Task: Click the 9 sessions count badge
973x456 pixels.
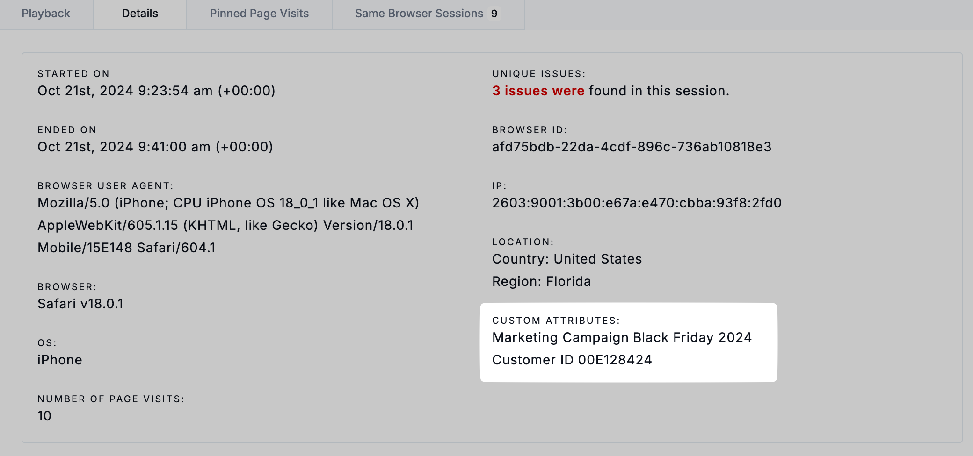Action: (x=494, y=14)
